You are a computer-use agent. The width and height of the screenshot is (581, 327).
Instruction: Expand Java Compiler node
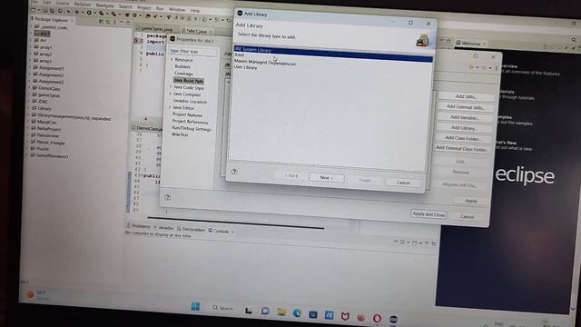(170, 94)
